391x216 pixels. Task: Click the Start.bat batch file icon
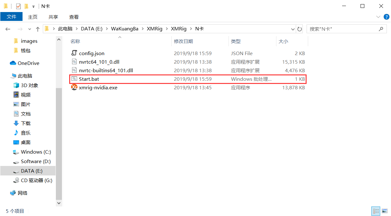74,79
